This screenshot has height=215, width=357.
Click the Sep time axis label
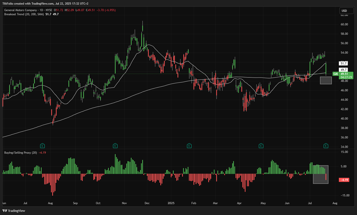[x=75, y=204]
